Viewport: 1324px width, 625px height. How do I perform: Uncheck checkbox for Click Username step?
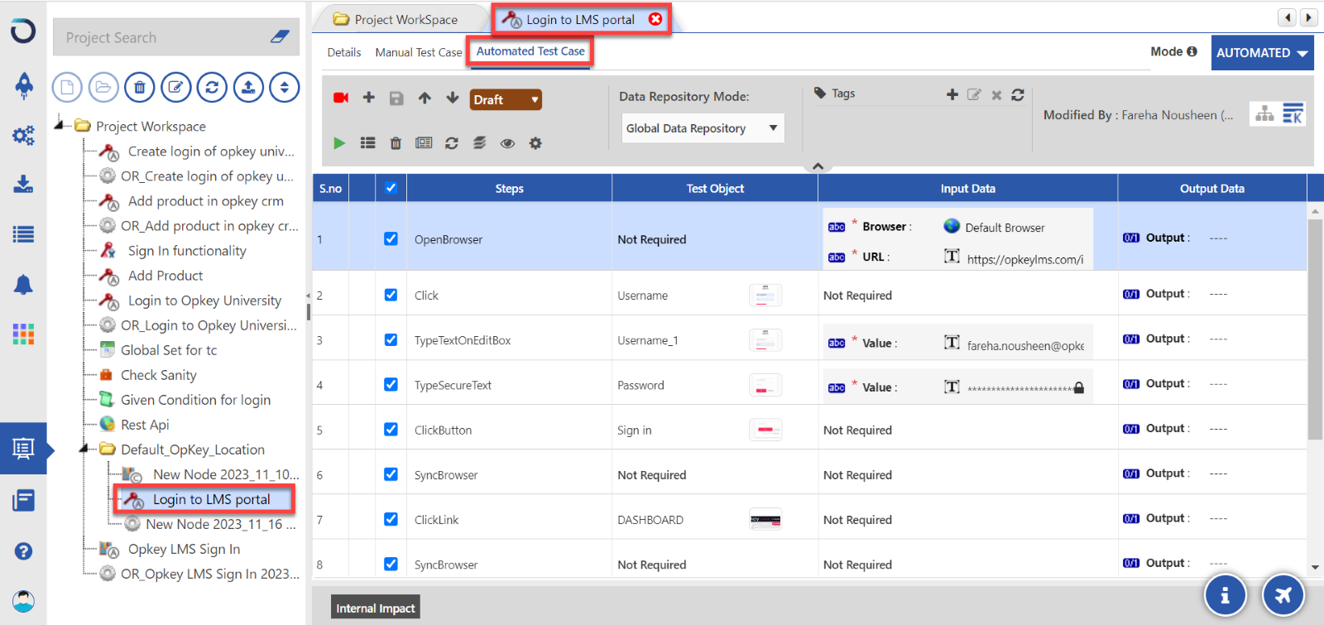pyautogui.click(x=391, y=295)
